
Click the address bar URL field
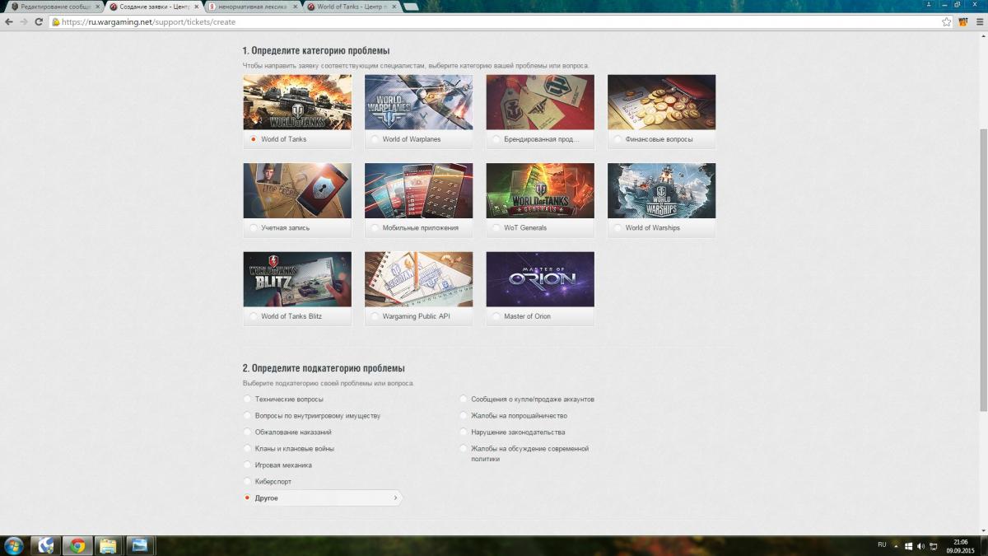point(494,22)
